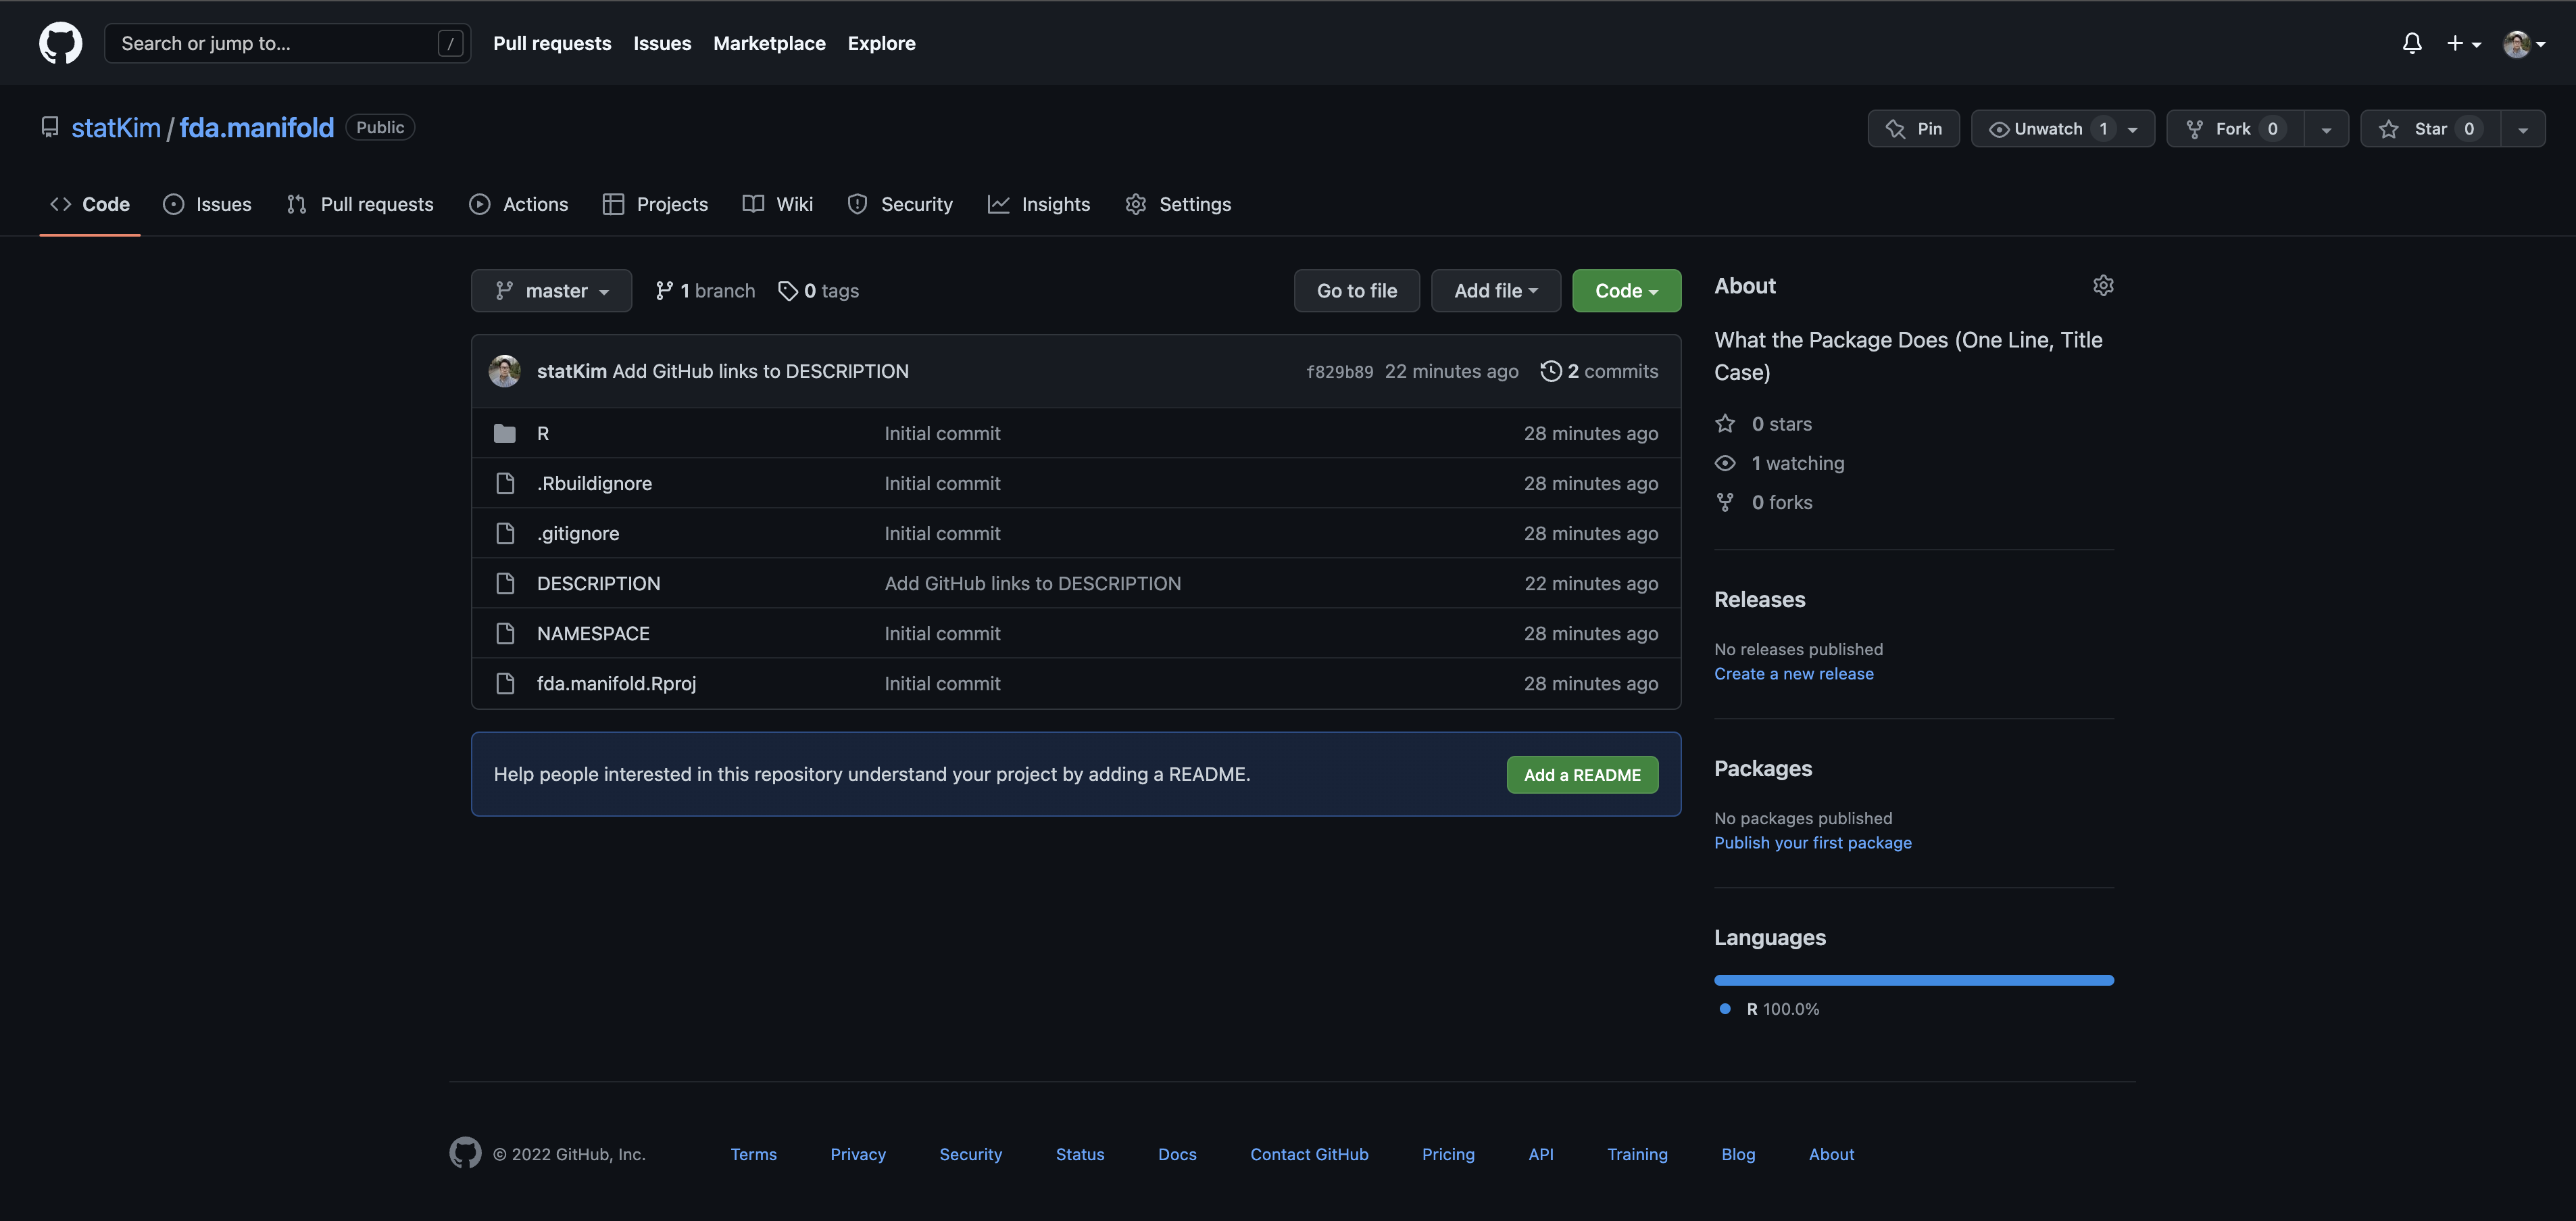Pin this repository
This screenshot has width=2576, height=1221.
[x=1913, y=128]
